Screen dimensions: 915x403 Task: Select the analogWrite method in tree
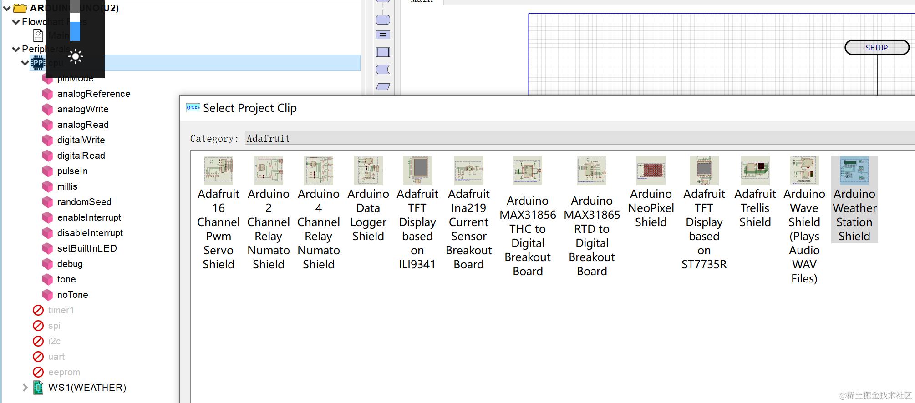(83, 109)
